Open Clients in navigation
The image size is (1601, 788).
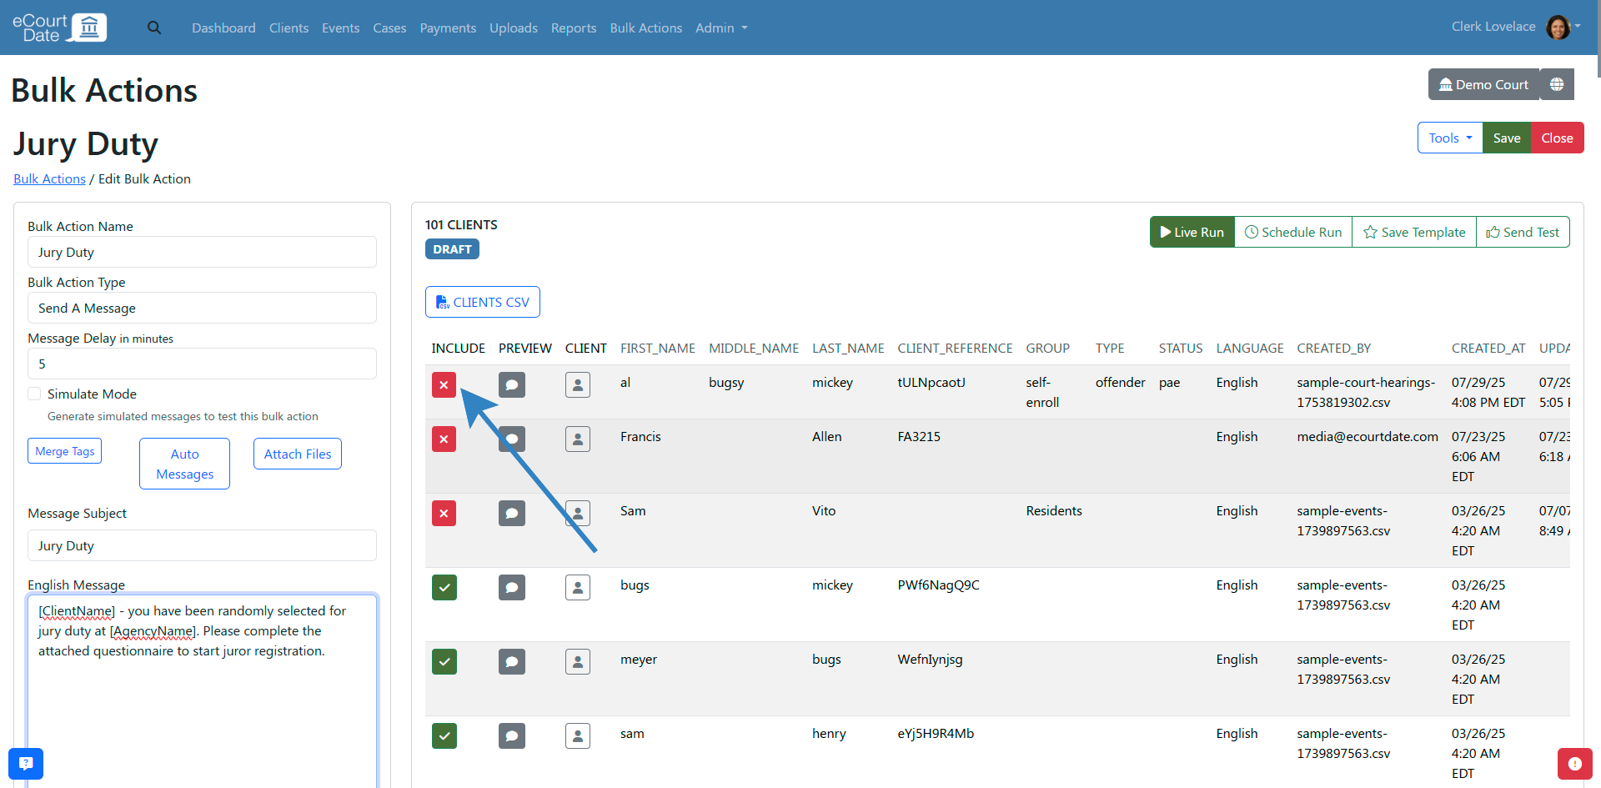(x=289, y=28)
